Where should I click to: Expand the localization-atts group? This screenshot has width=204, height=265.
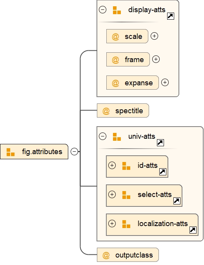112,223
